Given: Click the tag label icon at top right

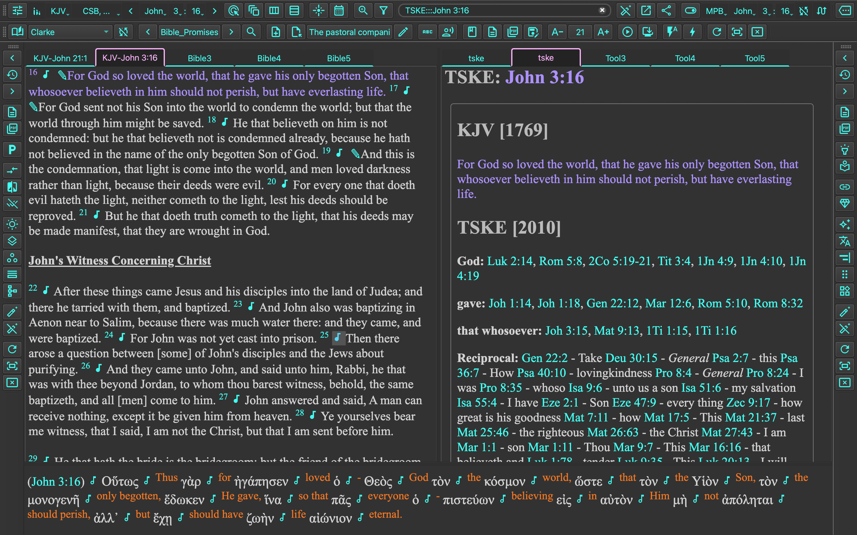Looking at the screenshot, I should 845,11.
